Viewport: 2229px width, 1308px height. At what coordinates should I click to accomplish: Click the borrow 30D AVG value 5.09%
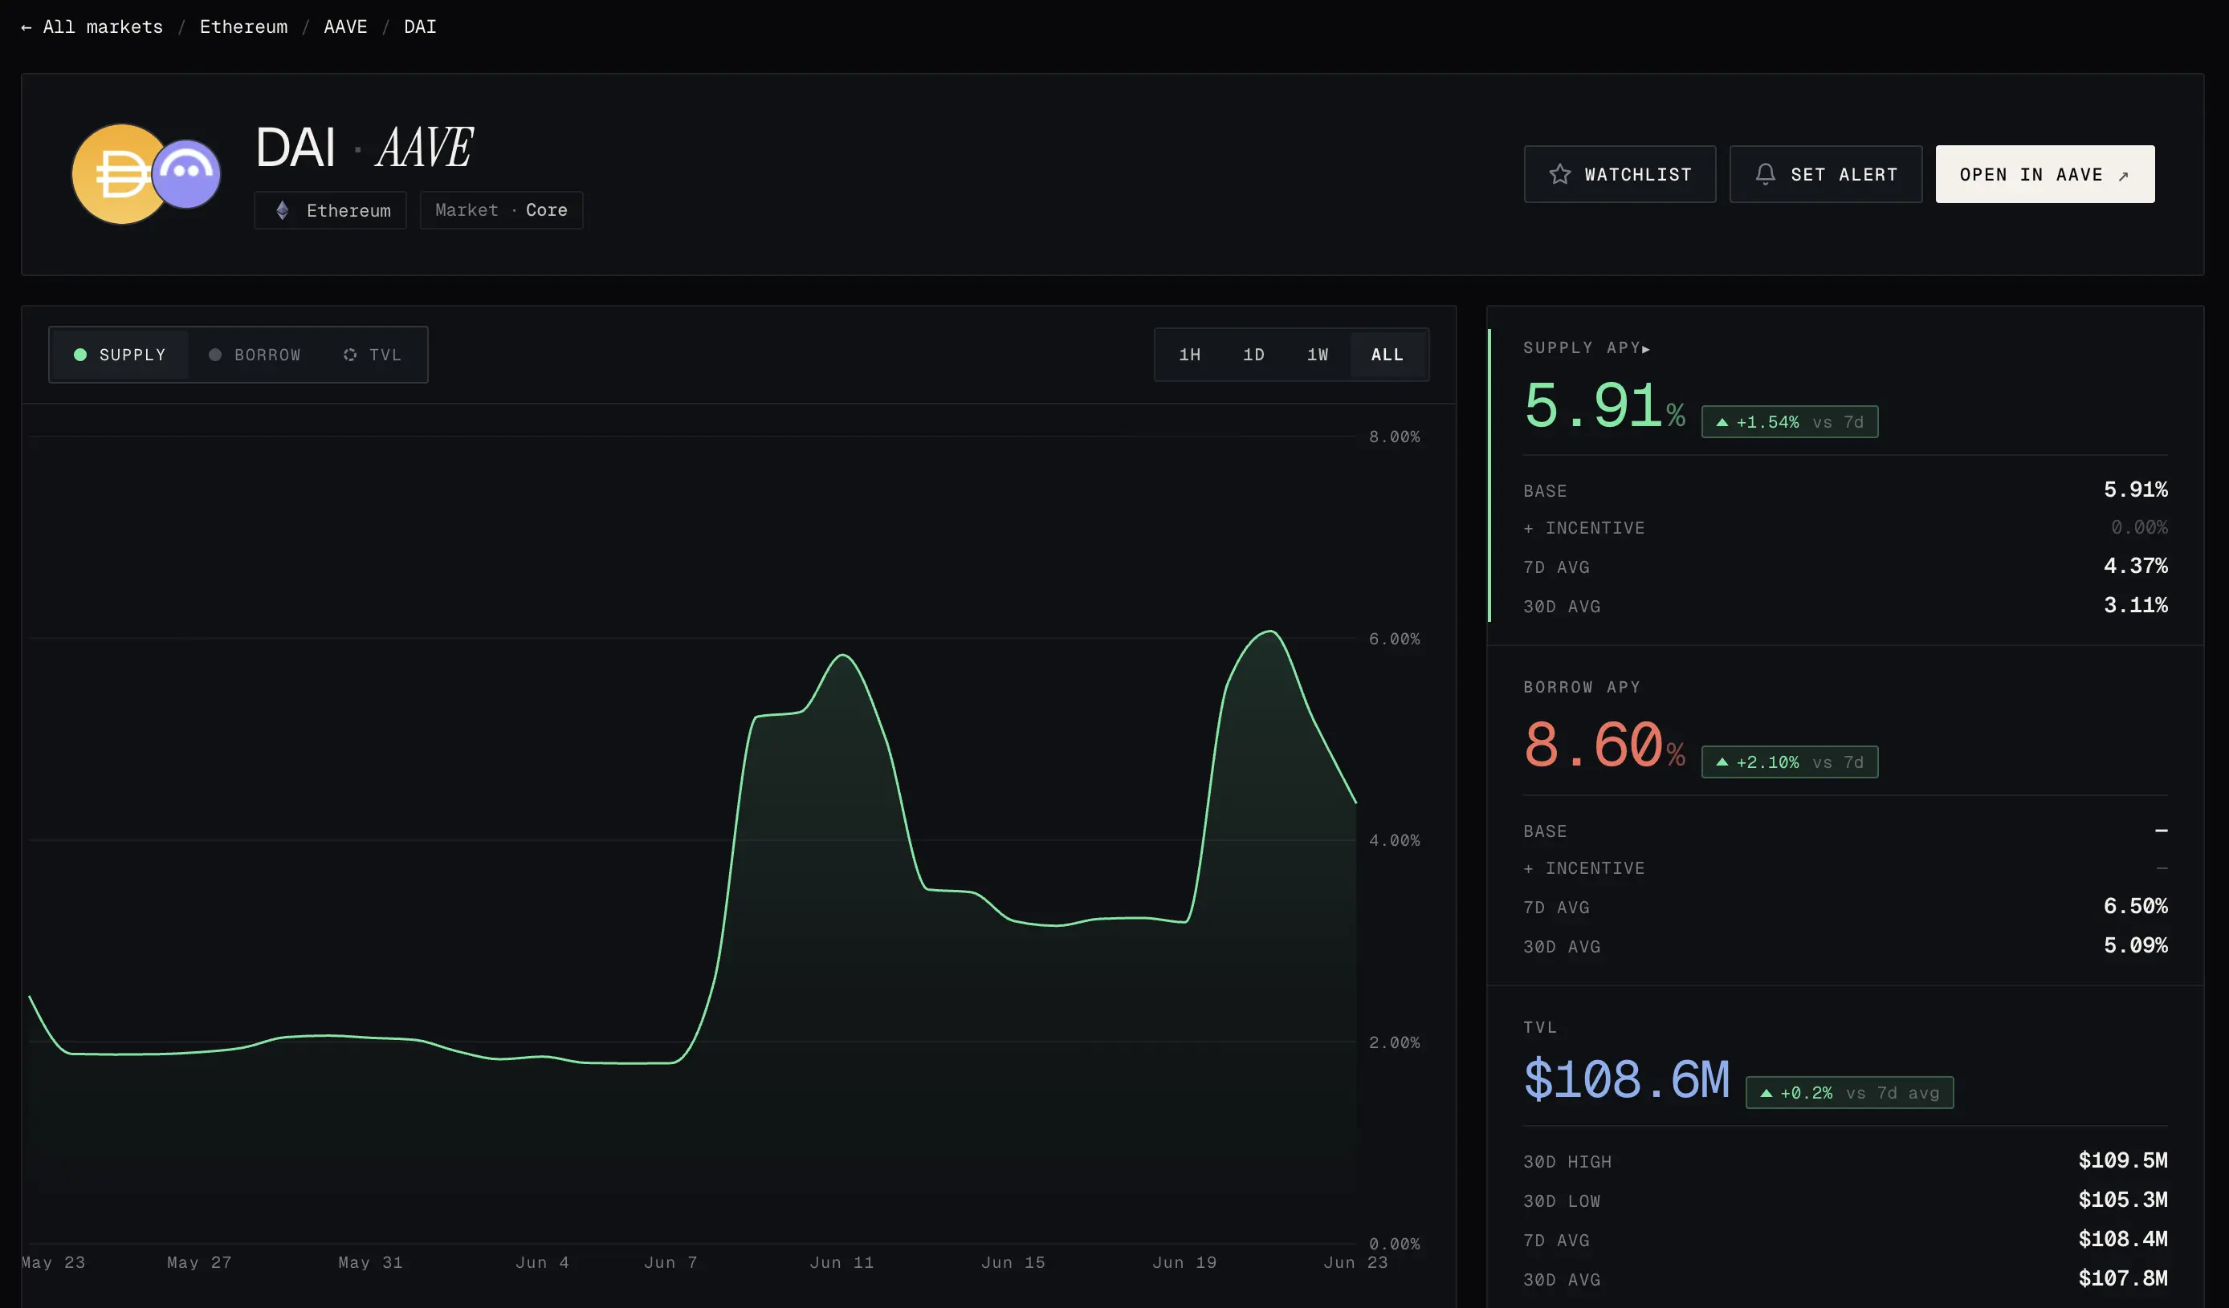pyautogui.click(x=2135, y=947)
